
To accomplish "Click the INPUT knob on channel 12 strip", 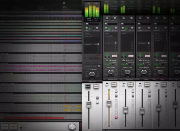I will tap(131, 18).
